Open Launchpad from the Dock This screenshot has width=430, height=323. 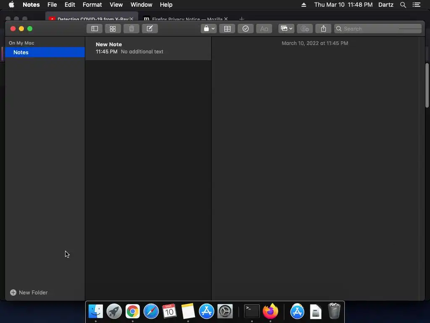pos(114,311)
